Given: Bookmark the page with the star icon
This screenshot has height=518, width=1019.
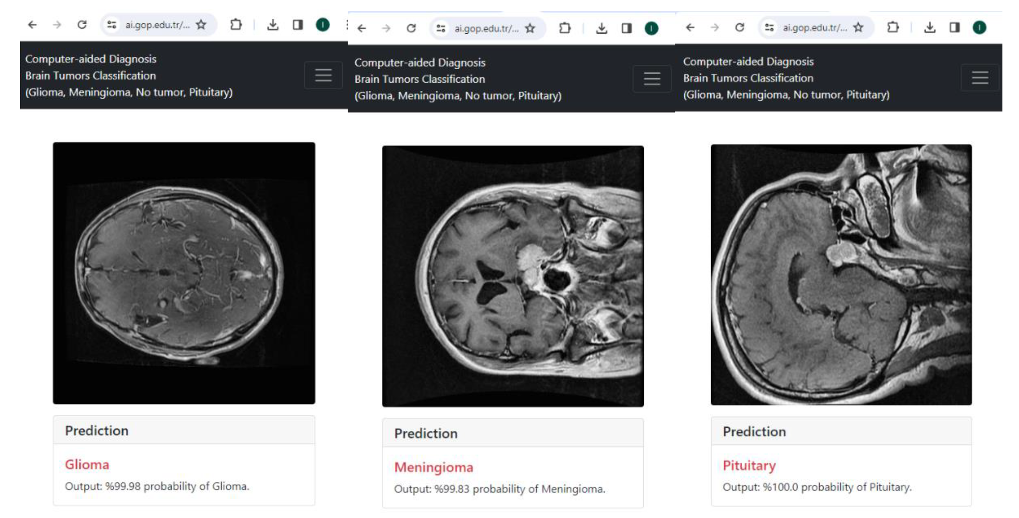Looking at the screenshot, I should (x=201, y=25).
